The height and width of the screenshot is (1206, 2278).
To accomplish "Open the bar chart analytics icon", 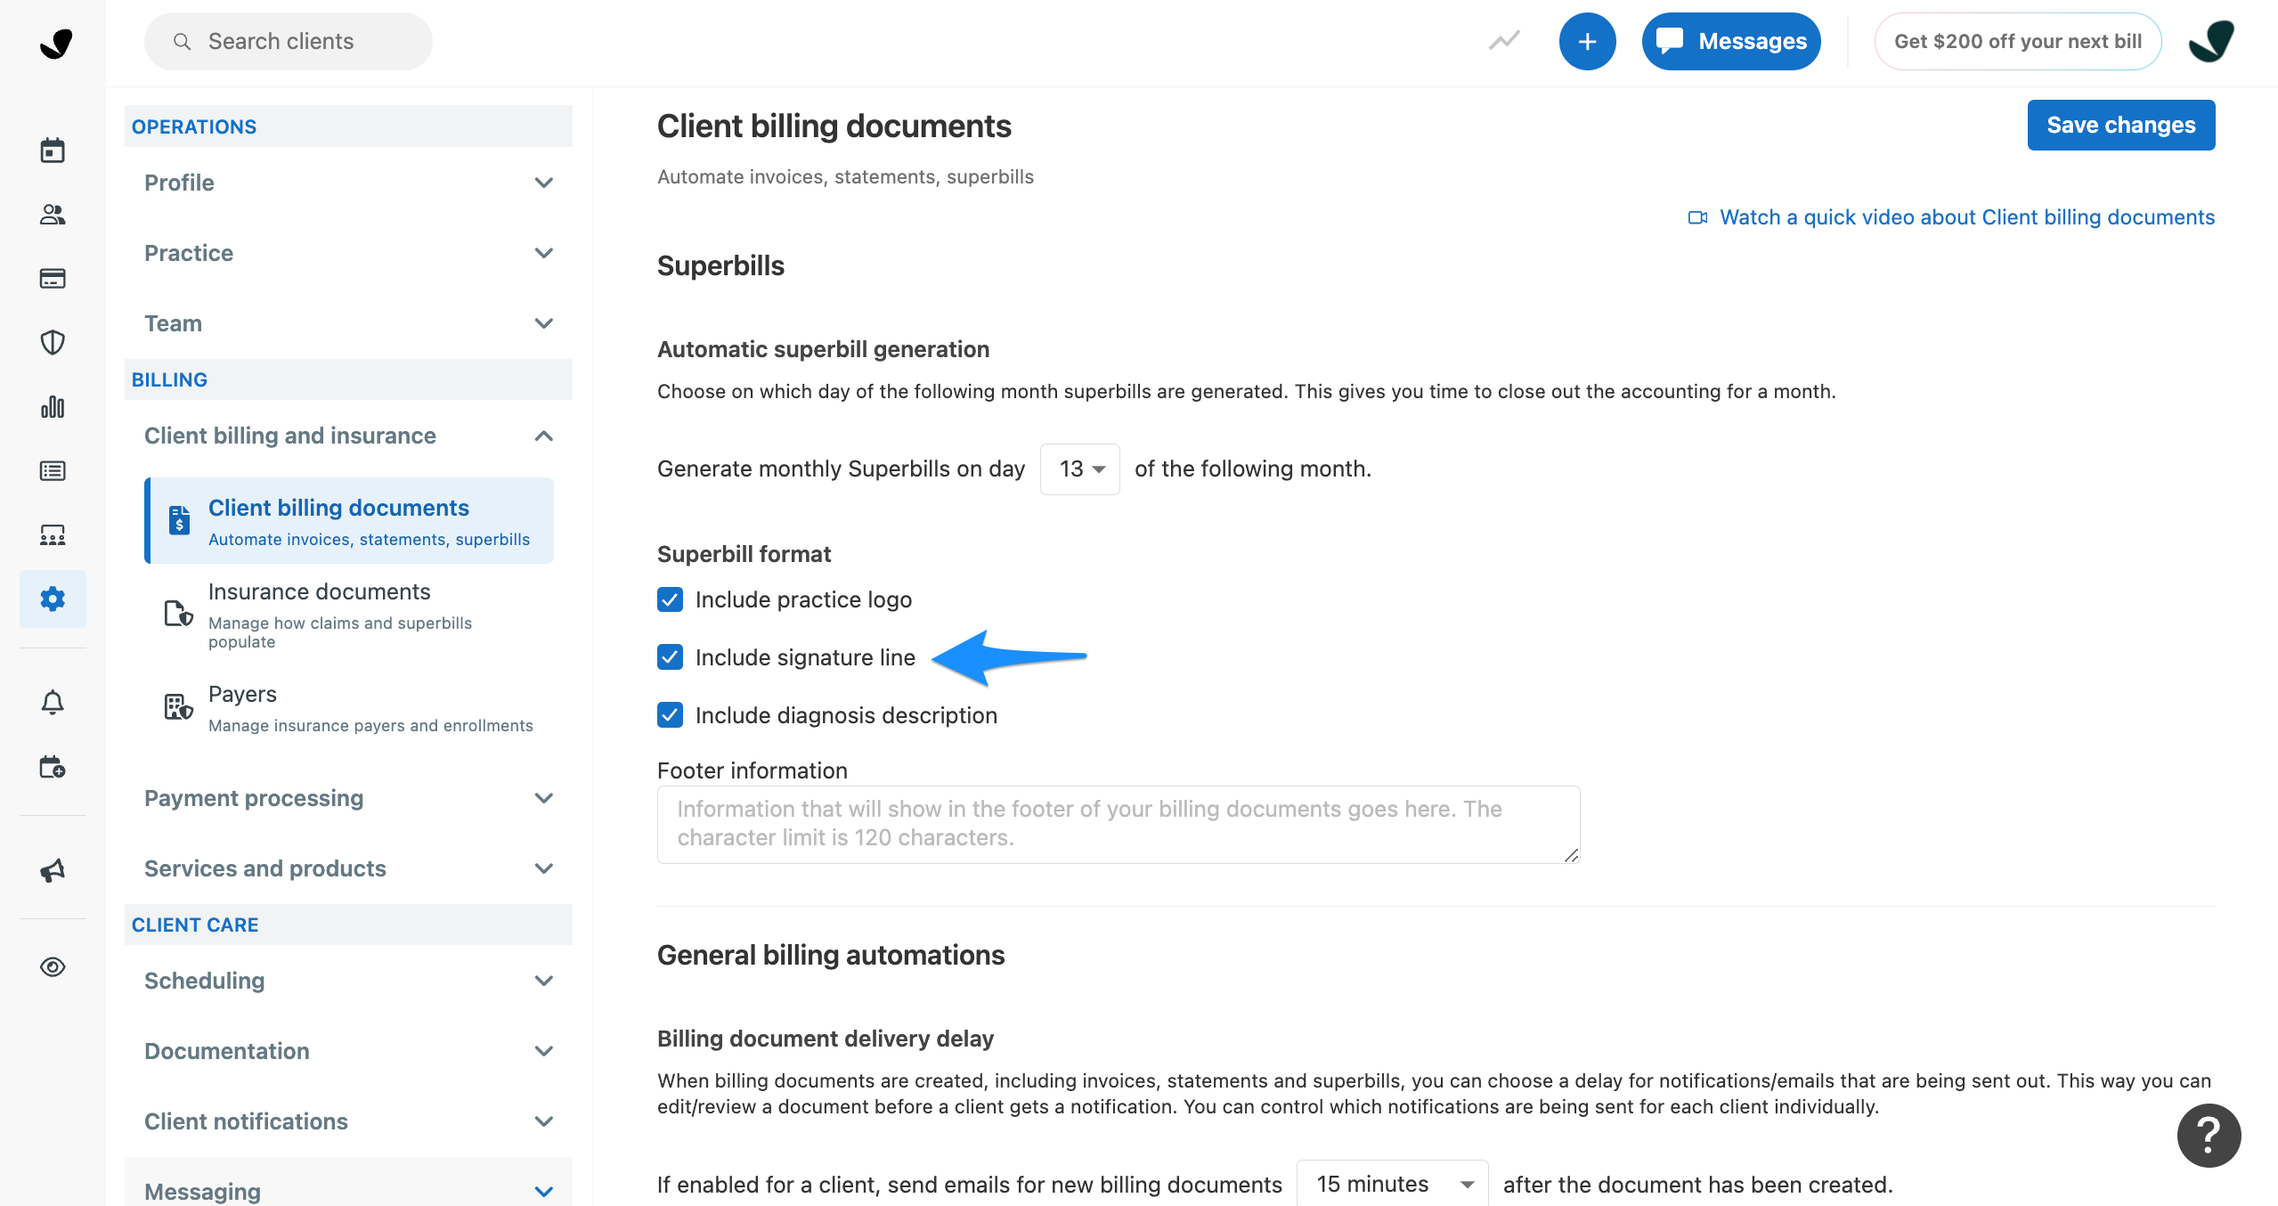I will (x=53, y=407).
